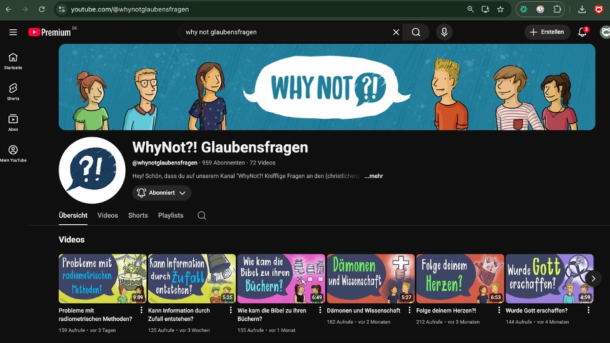Click the round channel profile picture
The width and height of the screenshot is (610, 343).
pos(92,170)
